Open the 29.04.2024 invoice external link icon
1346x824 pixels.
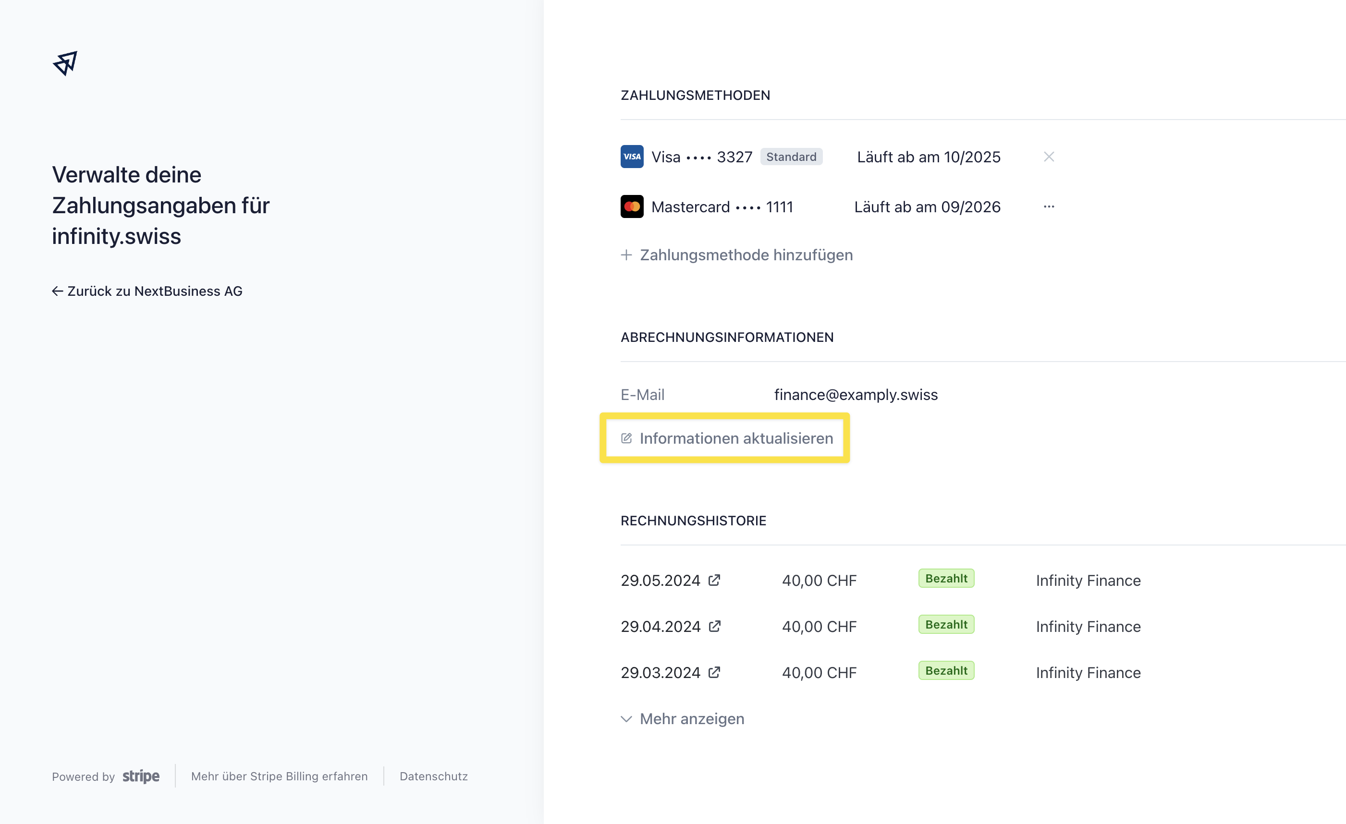(x=714, y=626)
